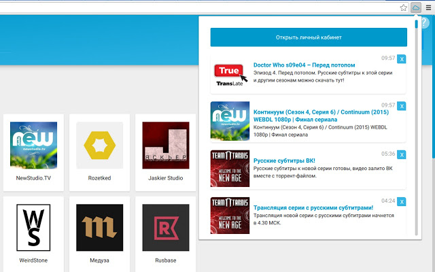Open the browser hamburger menu
This screenshot has width=435, height=272.
[x=428, y=7]
